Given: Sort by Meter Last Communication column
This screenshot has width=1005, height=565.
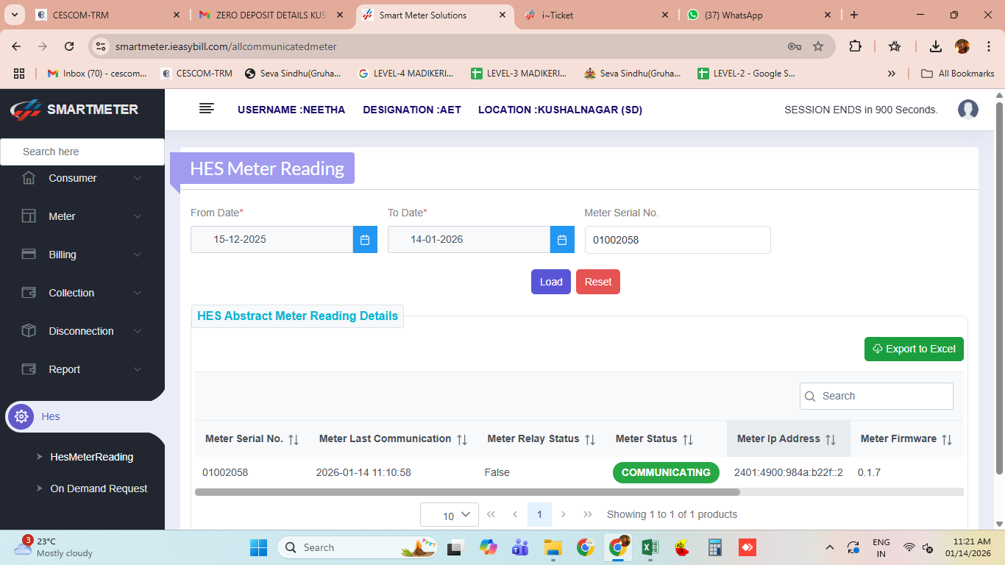Looking at the screenshot, I should [x=462, y=439].
